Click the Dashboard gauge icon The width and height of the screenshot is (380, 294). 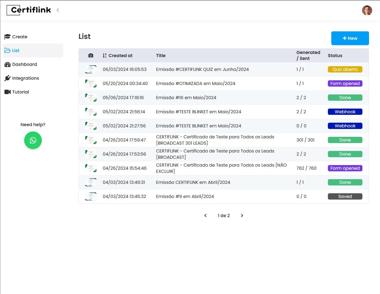click(7, 64)
